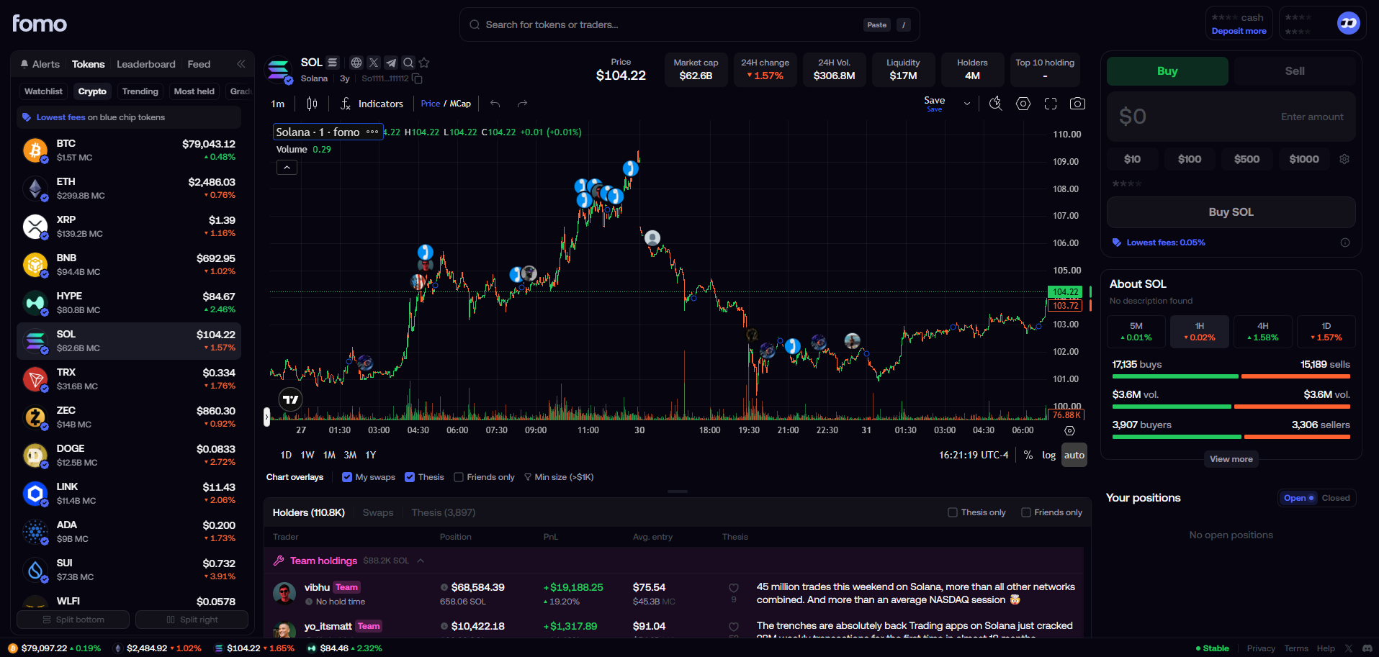1379x657 pixels.
Task: Expand About SOL with View more
Action: (x=1231, y=459)
